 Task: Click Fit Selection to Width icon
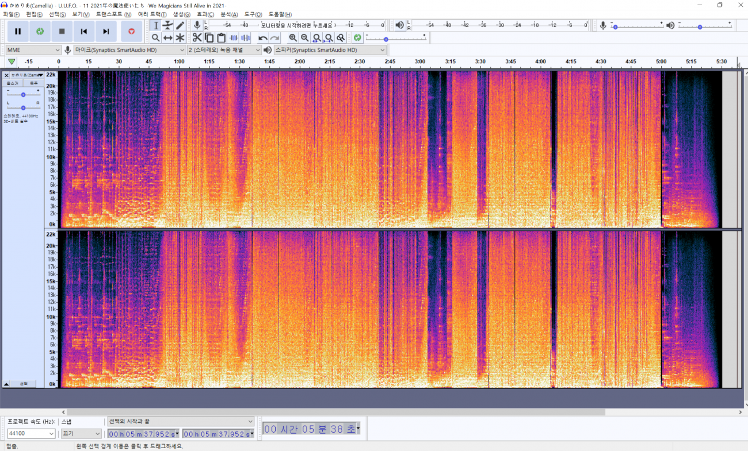pos(316,38)
